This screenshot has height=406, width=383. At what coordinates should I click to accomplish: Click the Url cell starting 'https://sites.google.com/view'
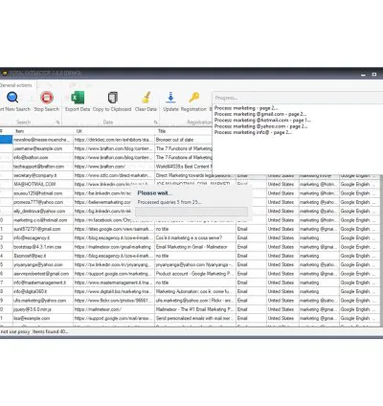[x=114, y=229]
